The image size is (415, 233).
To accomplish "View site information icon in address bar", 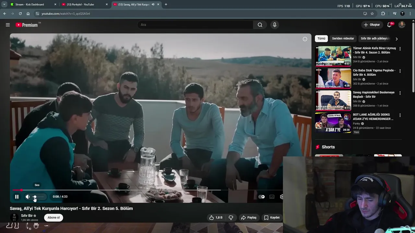I will click(x=37, y=14).
